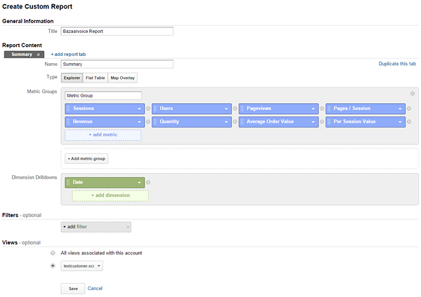
Task: Remove the Users metric with its x icon
Action: coord(235,109)
